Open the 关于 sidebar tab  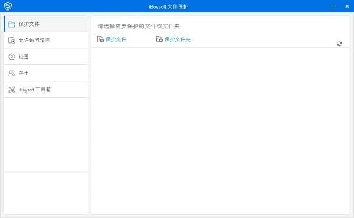[46, 73]
